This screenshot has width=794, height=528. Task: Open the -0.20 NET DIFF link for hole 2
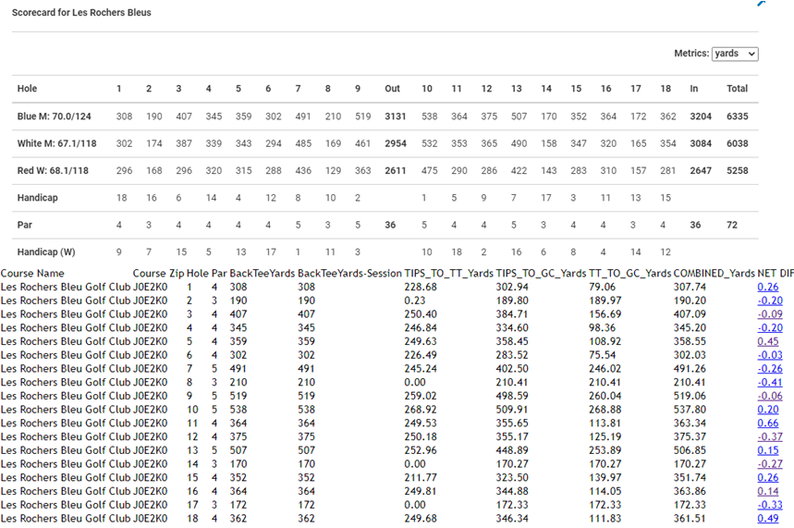click(770, 301)
